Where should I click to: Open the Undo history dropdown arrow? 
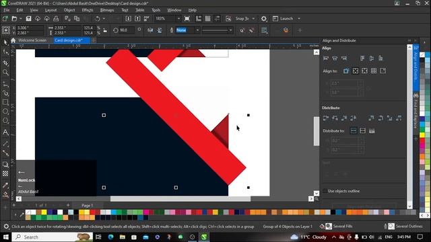[104, 19]
